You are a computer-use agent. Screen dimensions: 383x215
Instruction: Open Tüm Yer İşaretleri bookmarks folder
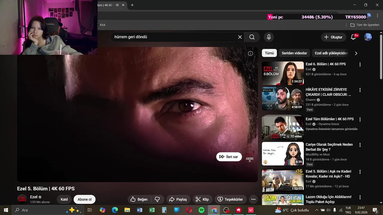coord(365,25)
